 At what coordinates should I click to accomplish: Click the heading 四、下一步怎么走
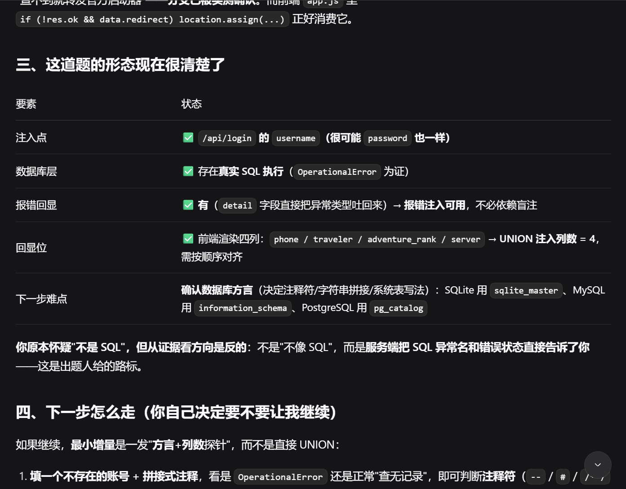[176, 412]
